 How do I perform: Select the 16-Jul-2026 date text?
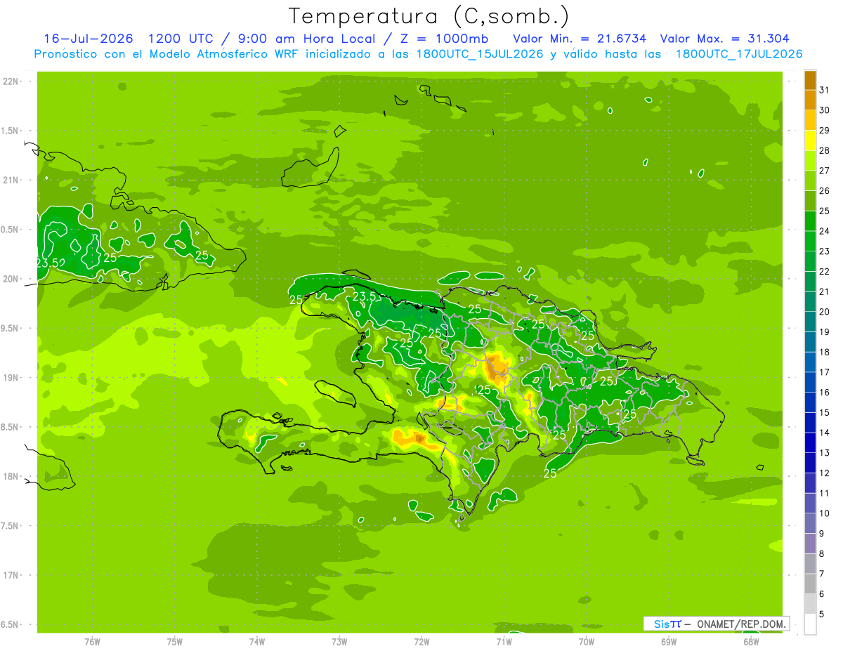(89, 39)
